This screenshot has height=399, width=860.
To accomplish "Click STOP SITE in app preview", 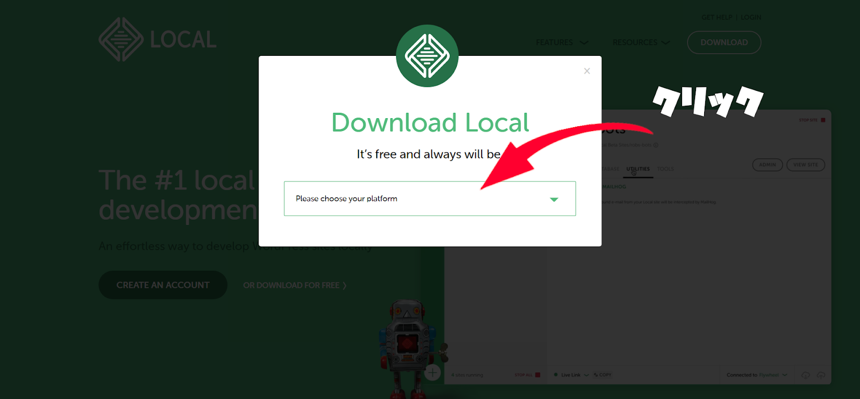I will coord(812,120).
